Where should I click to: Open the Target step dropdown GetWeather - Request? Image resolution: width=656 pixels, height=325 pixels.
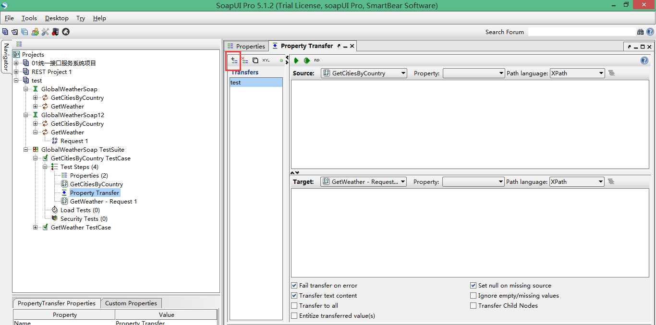[x=364, y=181]
